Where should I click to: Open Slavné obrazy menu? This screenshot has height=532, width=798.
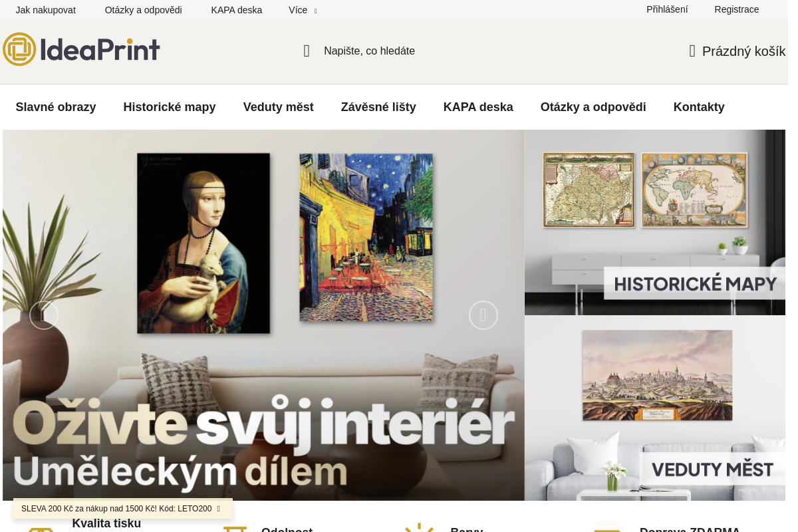[56, 107]
